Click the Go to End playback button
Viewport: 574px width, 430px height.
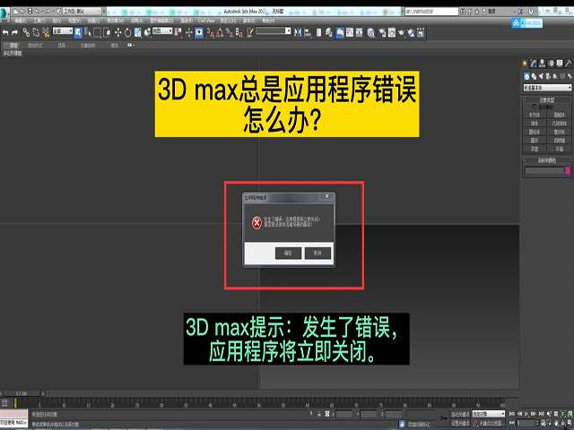[x=541, y=414]
